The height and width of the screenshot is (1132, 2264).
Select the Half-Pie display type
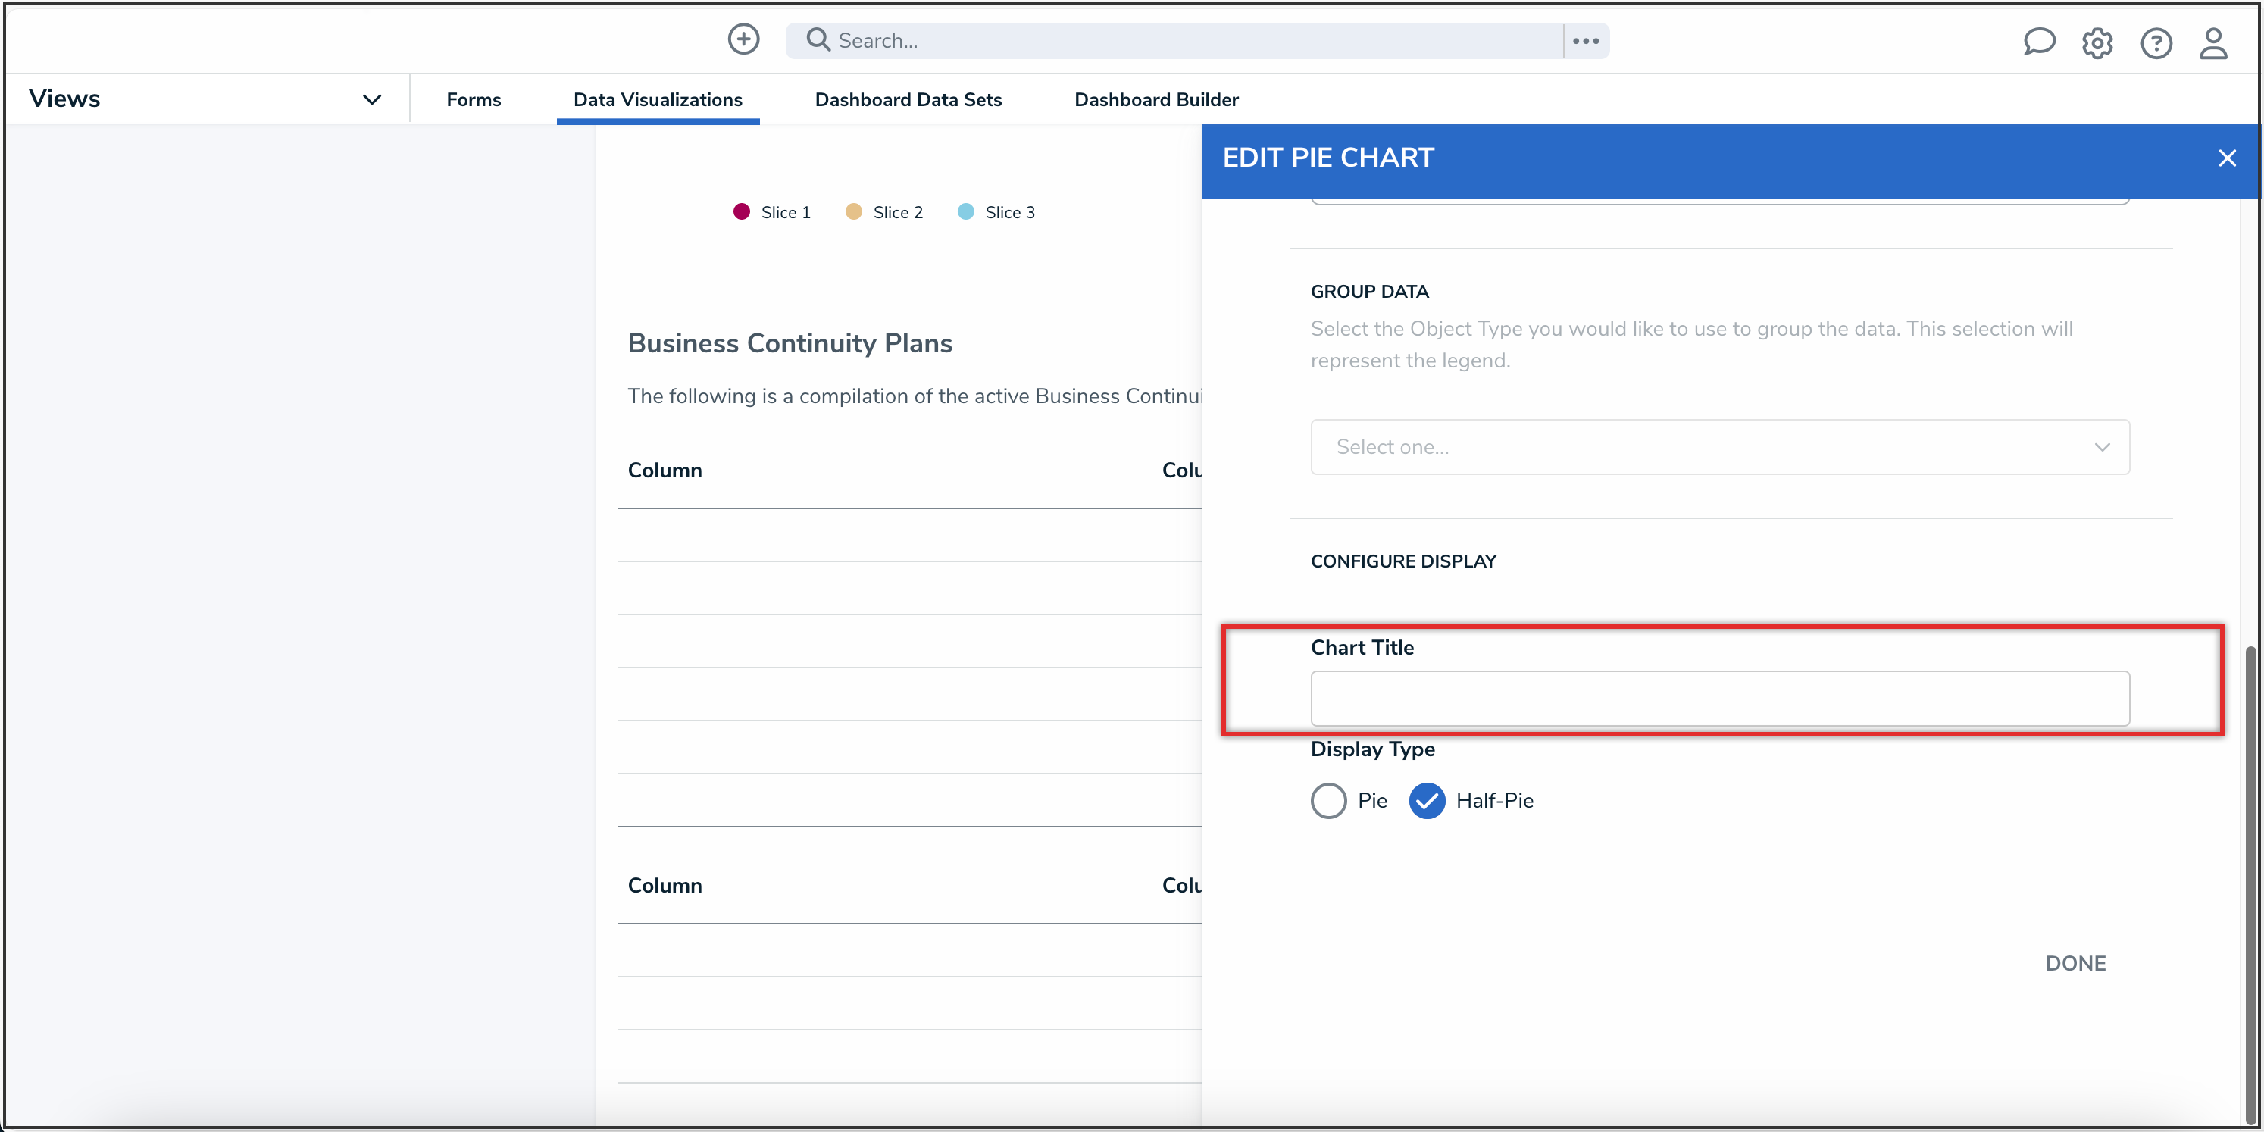[x=1427, y=801]
